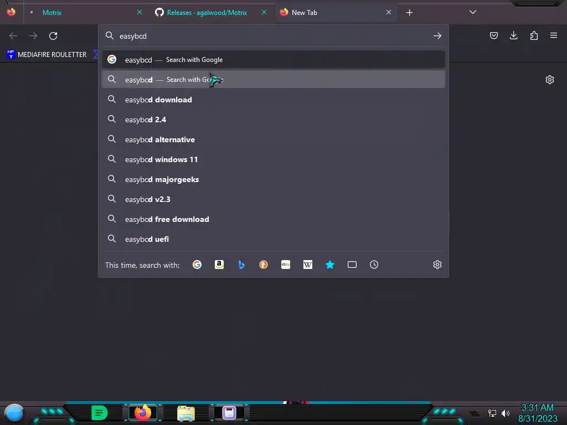Expand the list all tabs chevron
This screenshot has height=425, width=567.
[x=473, y=12]
